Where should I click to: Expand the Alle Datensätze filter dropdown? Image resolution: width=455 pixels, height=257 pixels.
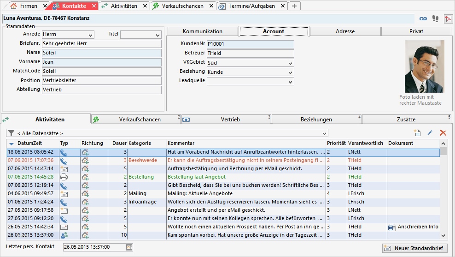point(325,133)
